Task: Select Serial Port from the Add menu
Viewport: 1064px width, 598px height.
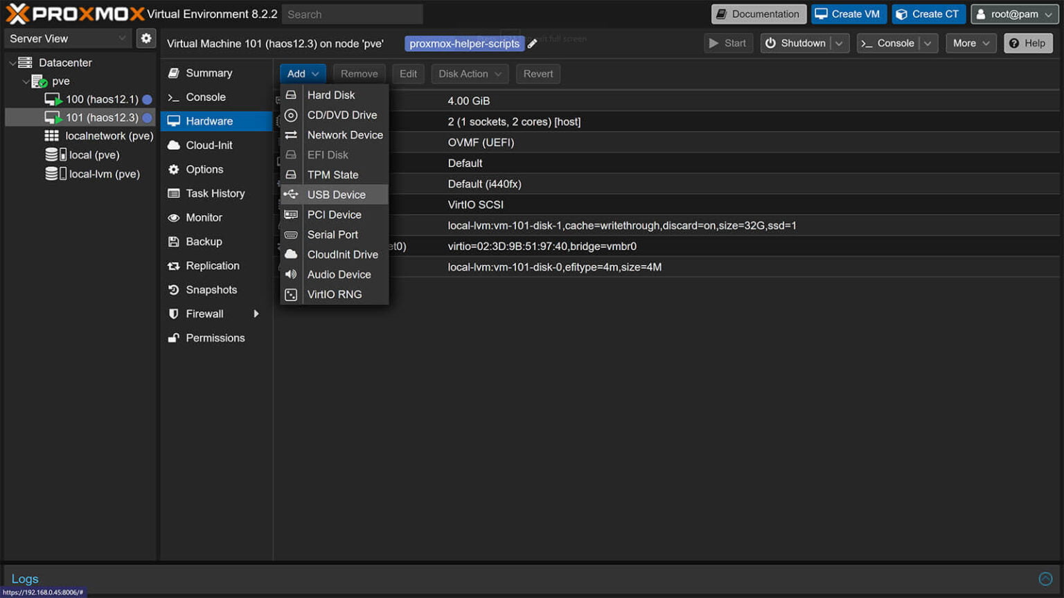Action: (x=332, y=235)
